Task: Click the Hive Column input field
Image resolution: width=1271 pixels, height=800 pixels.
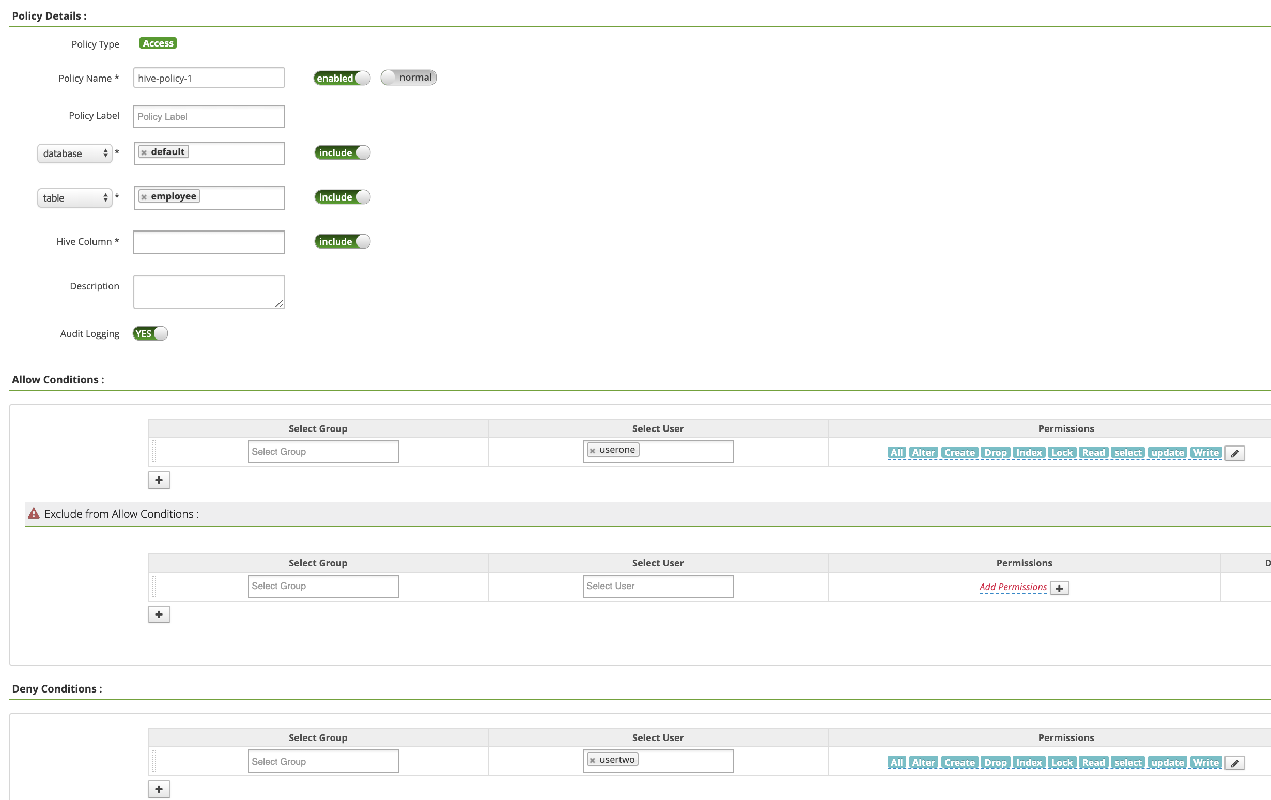Action: 209,242
